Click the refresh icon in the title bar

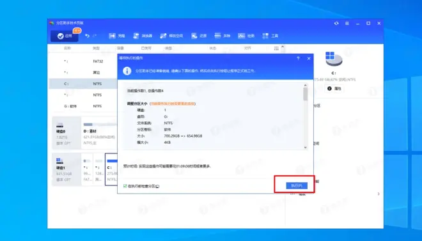tap(336, 24)
